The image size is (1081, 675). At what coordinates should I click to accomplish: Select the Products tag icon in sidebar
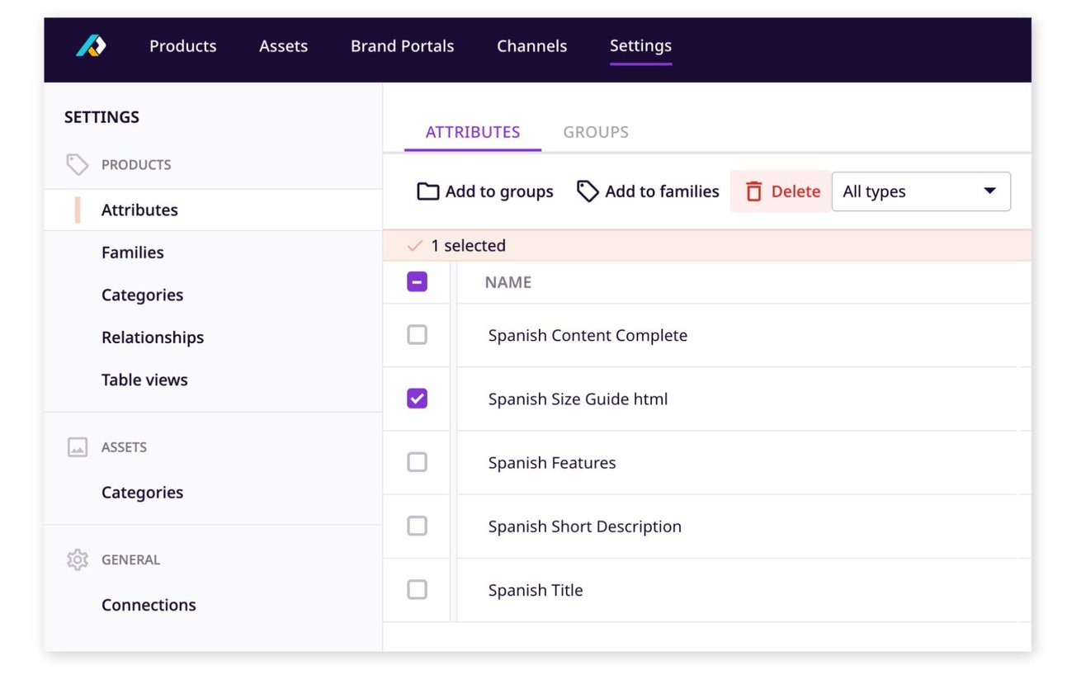(77, 164)
